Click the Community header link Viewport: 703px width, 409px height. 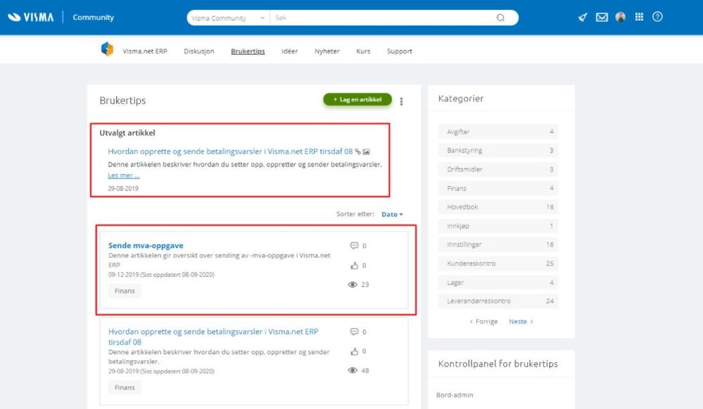94,18
